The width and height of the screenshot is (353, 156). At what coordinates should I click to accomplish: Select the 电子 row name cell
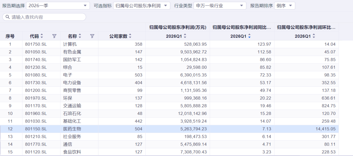coord(79,75)
